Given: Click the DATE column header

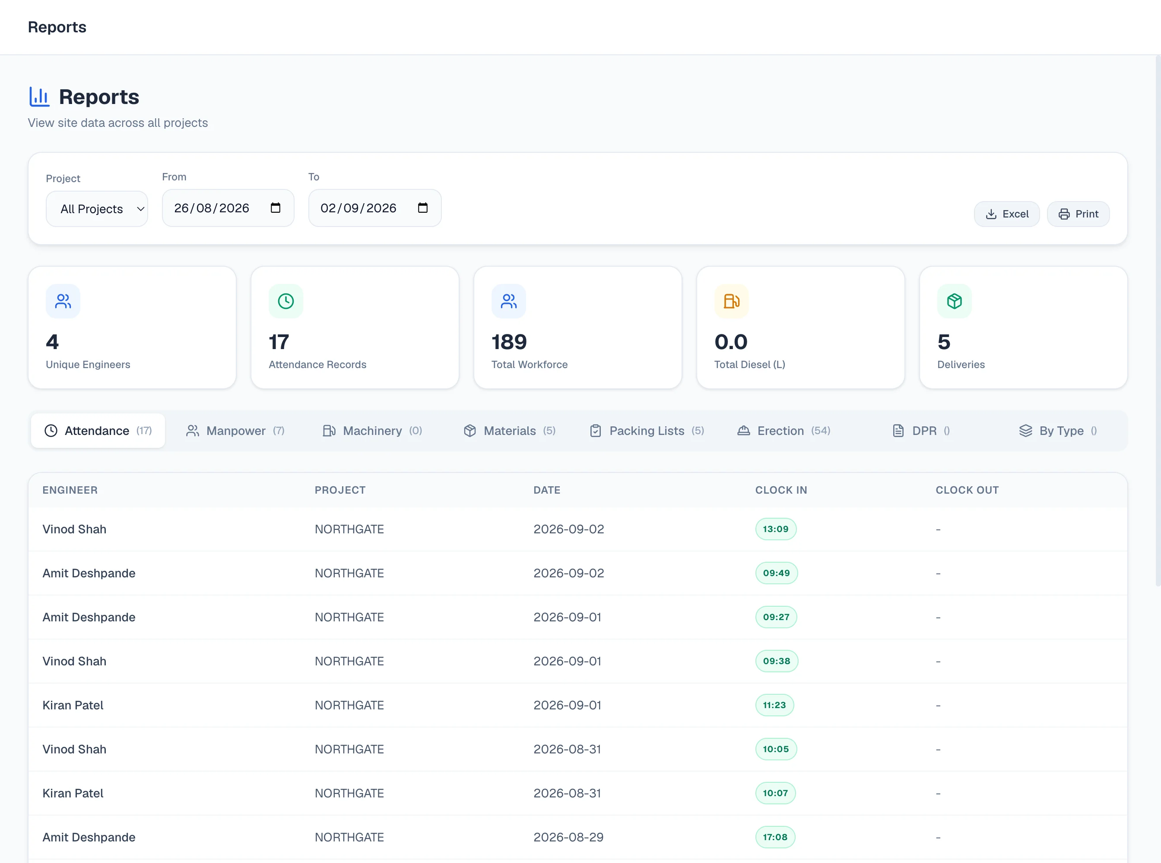Looking at the screenshot, I should pos(547,491).
